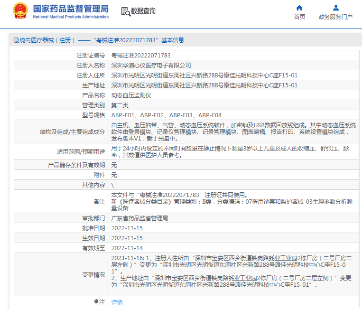
Task: Select 深圳华清心仪医疗电子有限公司 value
Action: click(151, 66)
